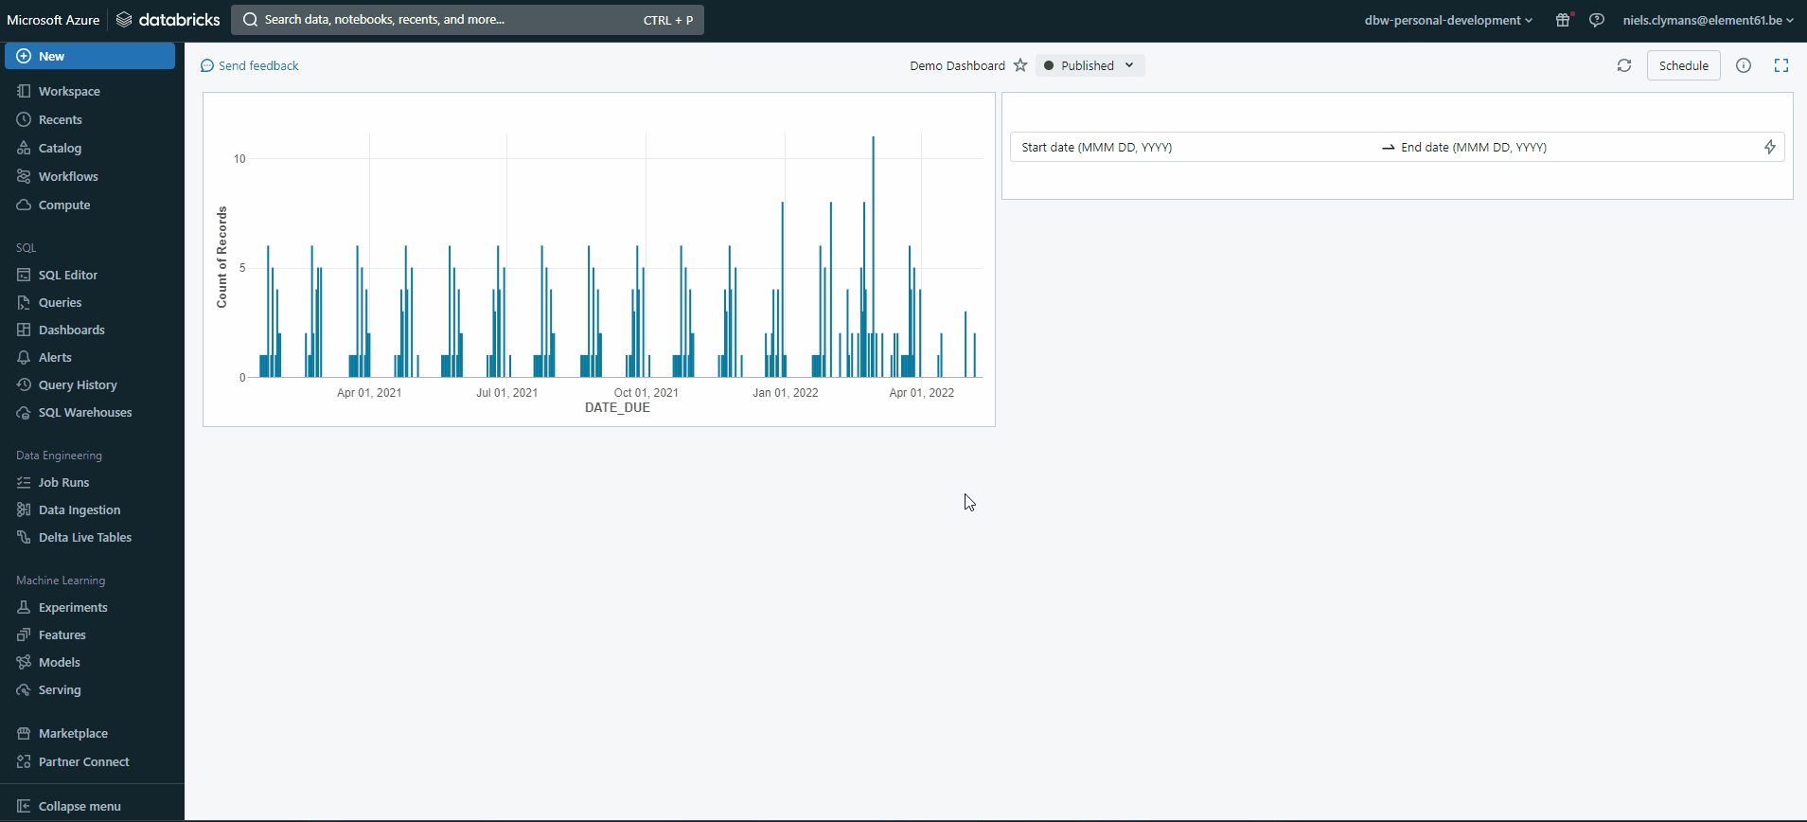Open the dashboard info icon
Screen dimensions: 1807x822
coord(1744,65)
